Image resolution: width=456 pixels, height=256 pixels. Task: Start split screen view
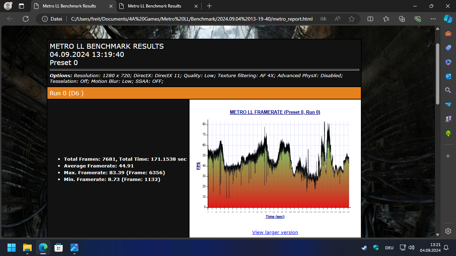coord(370,19)
